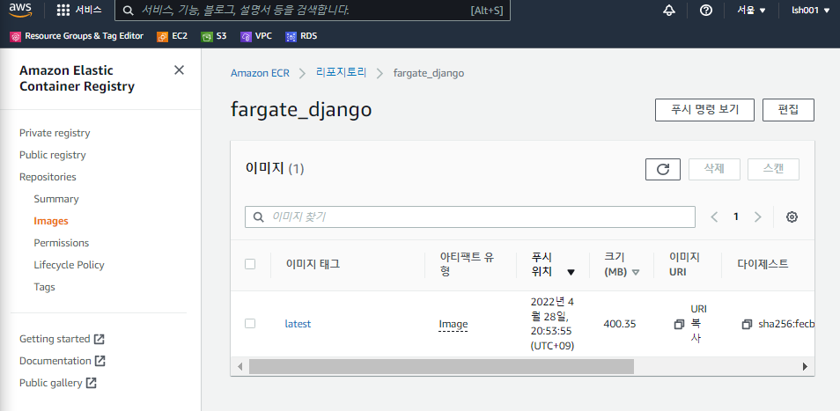Open Tags sidebar item
Screen dimensions: 840x411
pyautogui.click(x=44, y=286)
